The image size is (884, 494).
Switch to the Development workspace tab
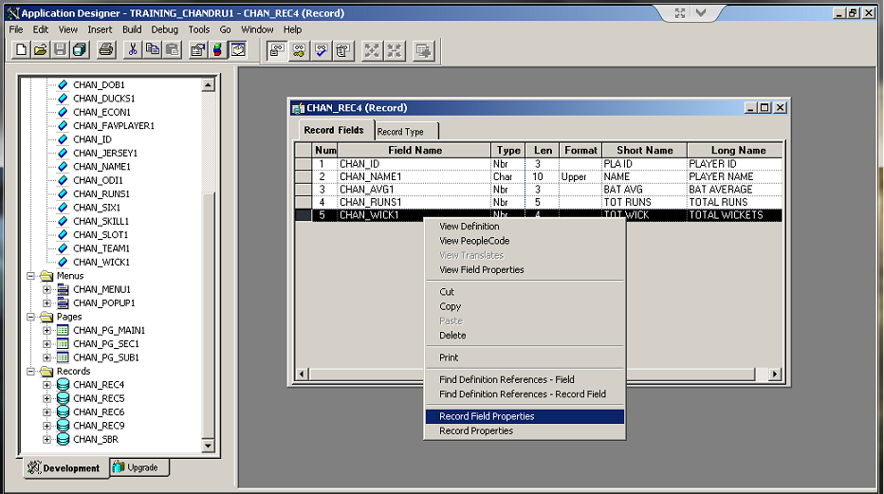[x=66, y=468]
